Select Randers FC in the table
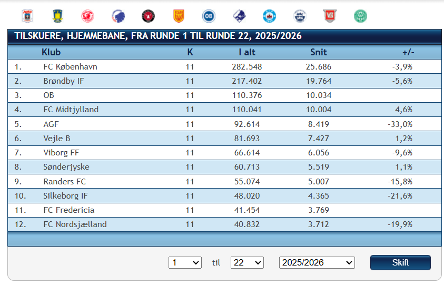The height and width of the screenshot is (285, 444). pyautogui.click(x=65, y=181)
